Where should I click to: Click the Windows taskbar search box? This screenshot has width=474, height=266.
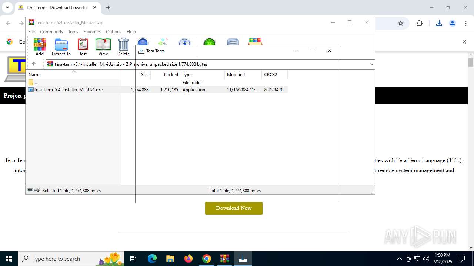[70, 259]
